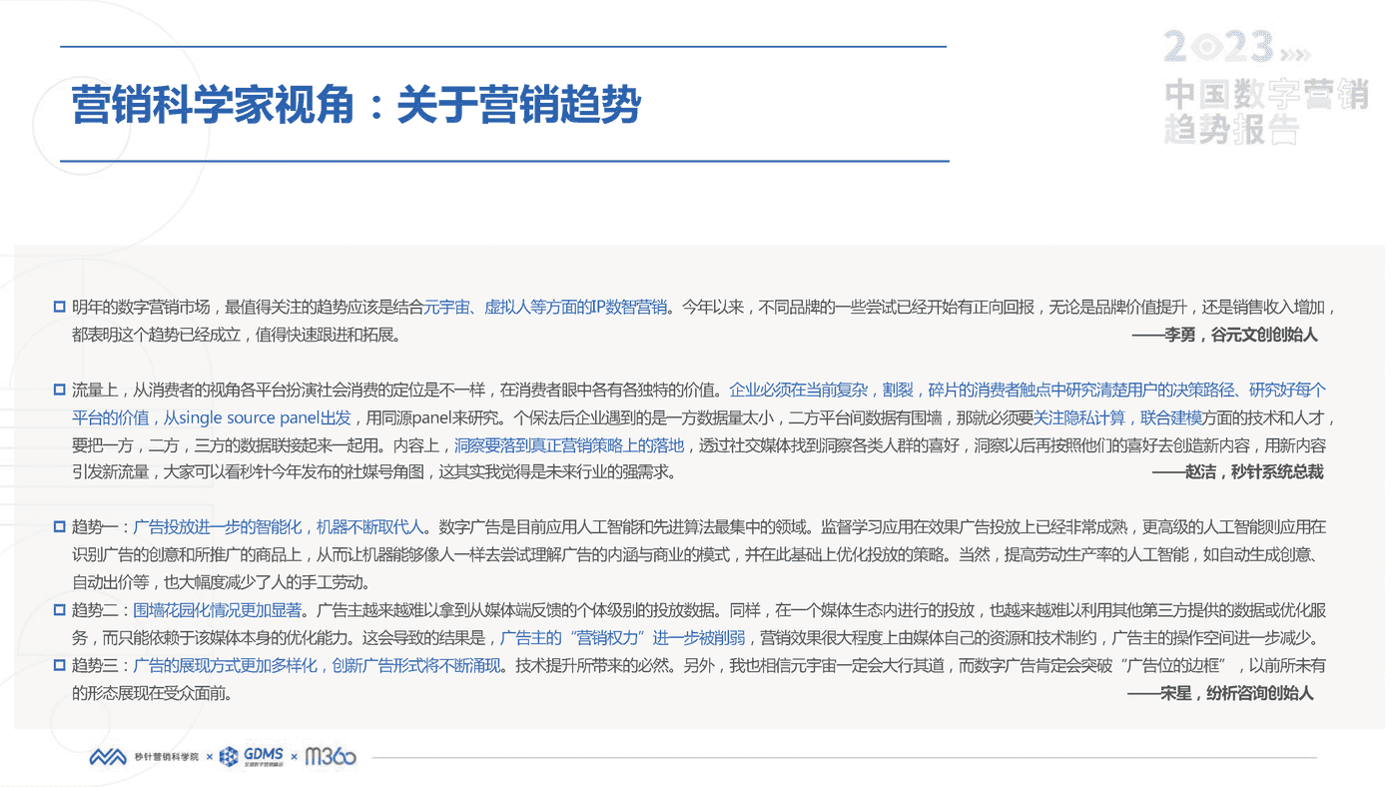Click the words "自动出价"
1398x787 pixels.
click(102, 581)
